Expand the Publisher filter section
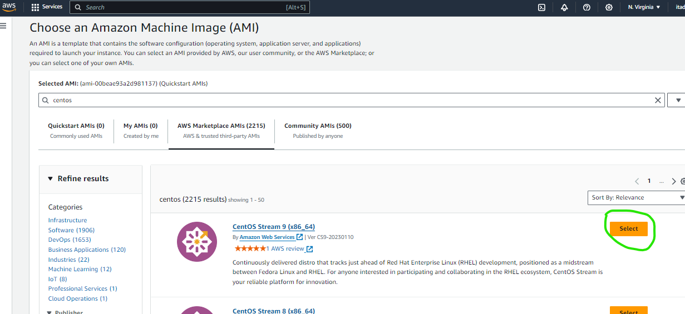Viewport: 685px width, 314px height. pyautogui.click(x=49, y=312)
